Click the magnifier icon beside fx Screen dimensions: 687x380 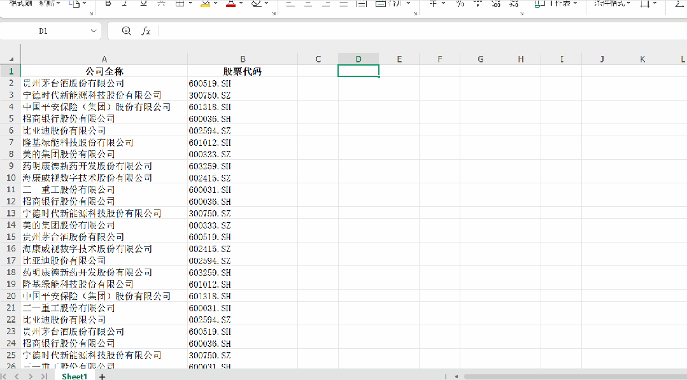126,31
